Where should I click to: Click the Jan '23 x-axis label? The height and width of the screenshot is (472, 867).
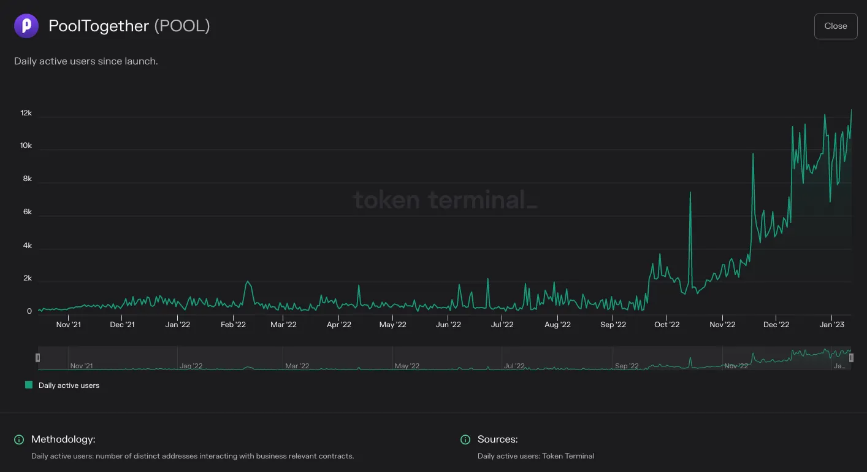point(832,325)
